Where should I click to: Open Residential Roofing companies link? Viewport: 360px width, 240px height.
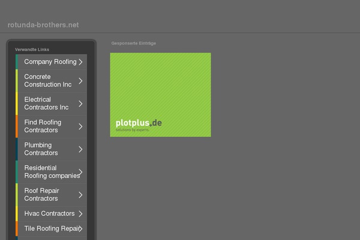point(52,172)
